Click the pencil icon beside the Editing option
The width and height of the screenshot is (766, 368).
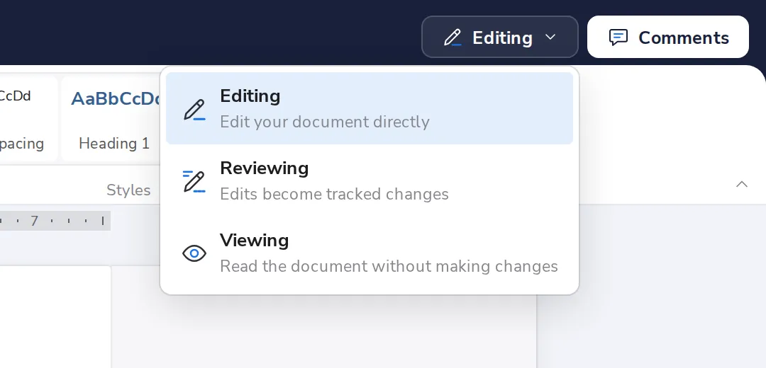[x=194, y=110]
